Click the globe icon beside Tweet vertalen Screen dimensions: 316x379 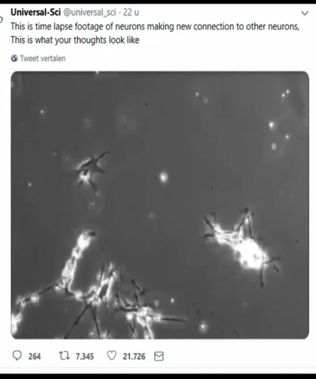(x=14, y=58)
